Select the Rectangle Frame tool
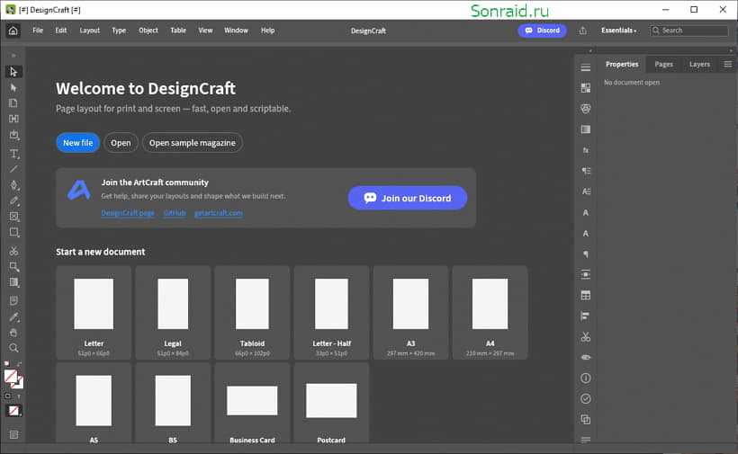Image resolution: width=738 pixels, height=454 pixels. 14,217
